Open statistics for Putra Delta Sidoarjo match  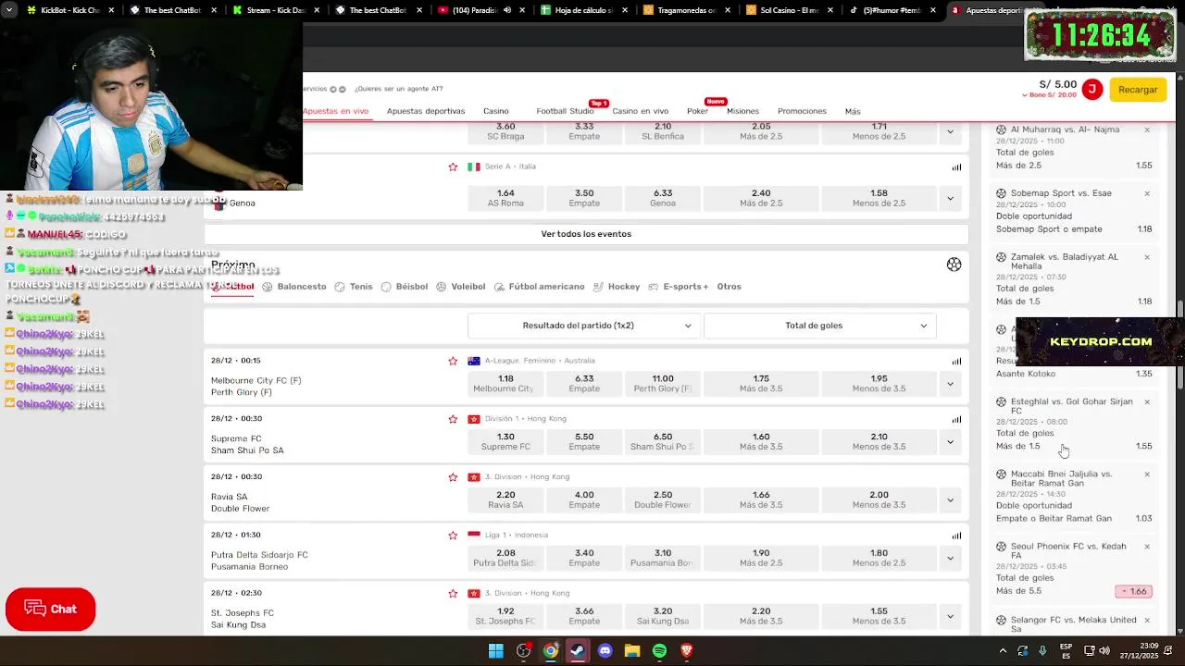pyautogui.click(x=956, y=535)
